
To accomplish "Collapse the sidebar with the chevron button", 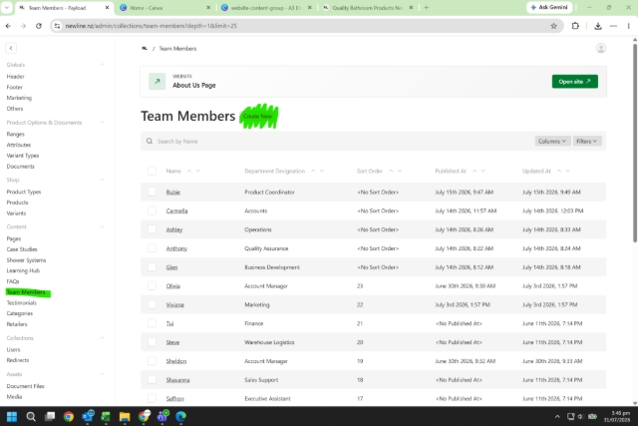I will click(11, 48).
